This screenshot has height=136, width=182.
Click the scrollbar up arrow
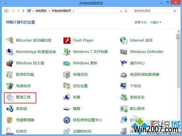coord(178,31)
